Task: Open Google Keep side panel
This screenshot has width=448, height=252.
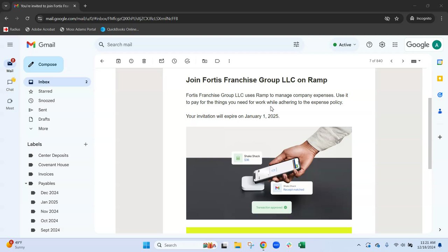Action: 440,78
